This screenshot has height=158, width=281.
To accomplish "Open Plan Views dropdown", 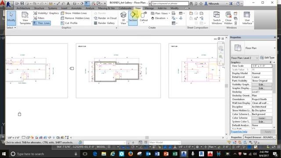I will 160,14.
